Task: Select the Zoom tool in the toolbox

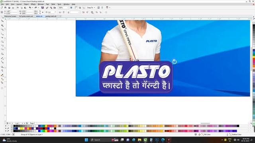Action: coord(2,29)
